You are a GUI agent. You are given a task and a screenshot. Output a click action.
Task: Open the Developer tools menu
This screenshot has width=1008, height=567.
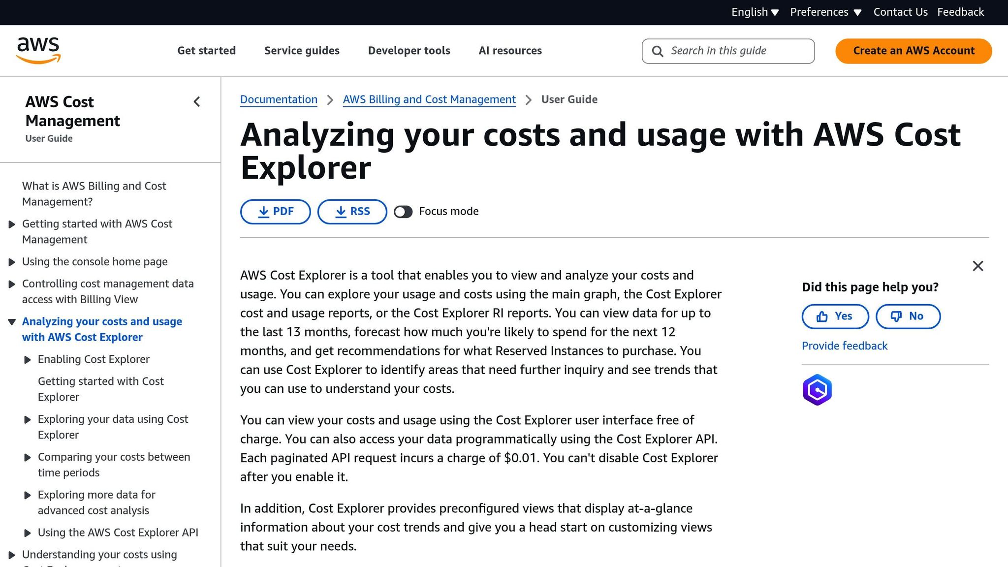(x=409, y=51)
